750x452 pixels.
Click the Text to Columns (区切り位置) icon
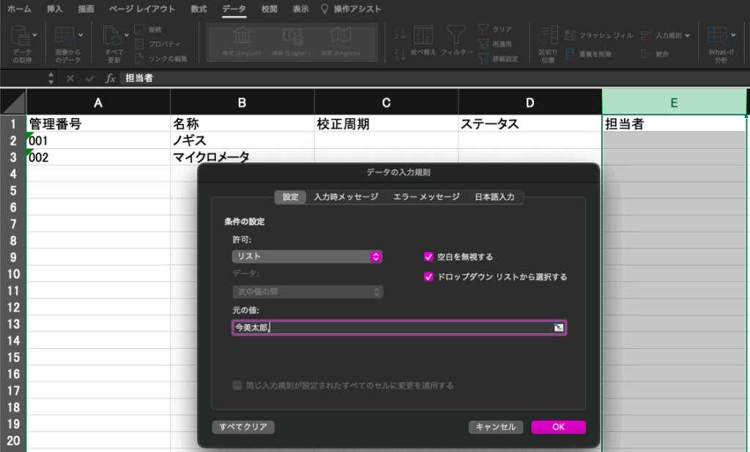[547, 37]
